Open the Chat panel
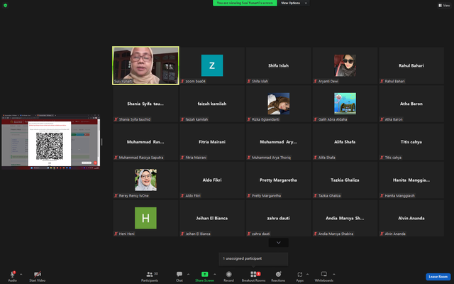The height and width of the screenshot is (284, 454). click(179, 276)
